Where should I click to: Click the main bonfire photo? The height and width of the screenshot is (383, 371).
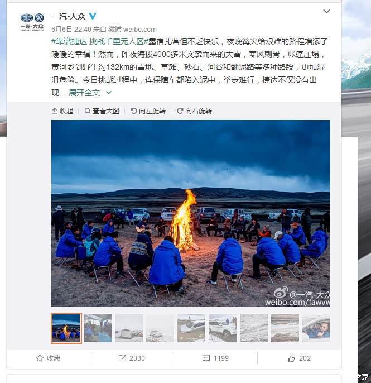[191, 213]
